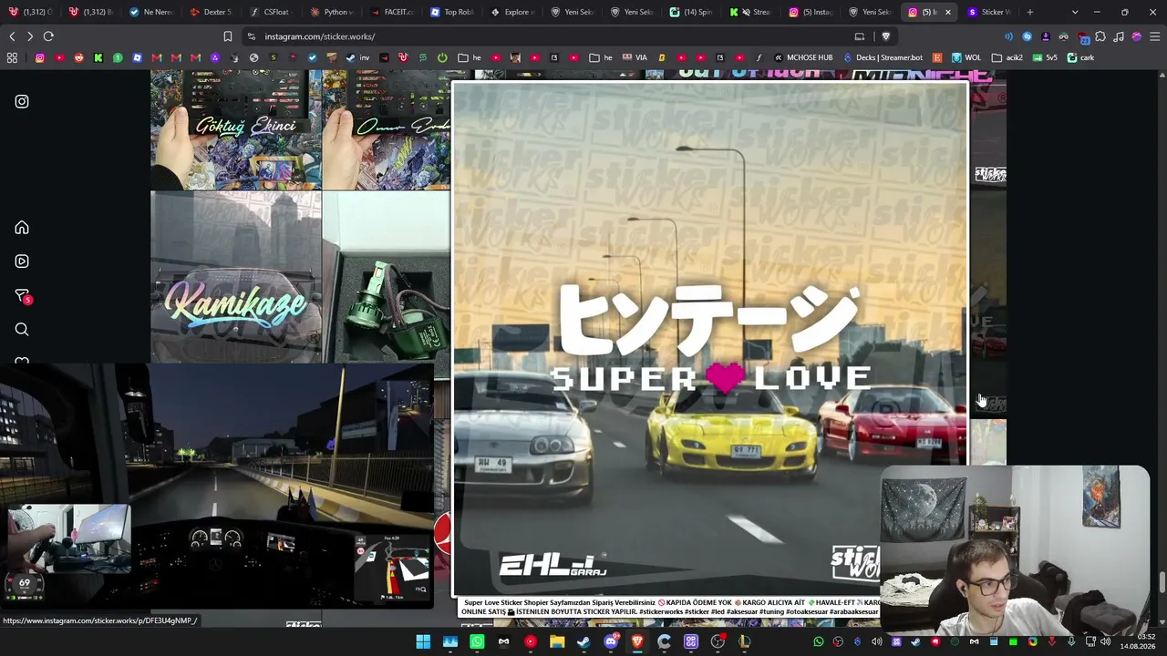Open OBS Studio from the taskbar

click(x=718, y=641)
